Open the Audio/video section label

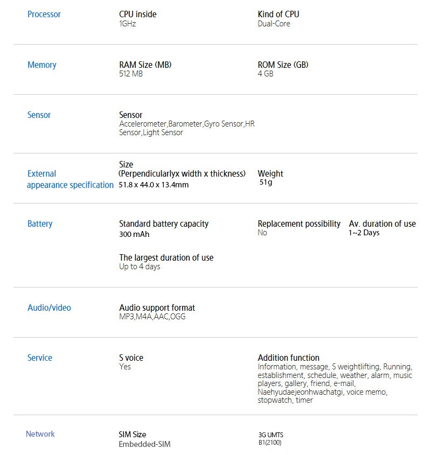pos(49,308)
